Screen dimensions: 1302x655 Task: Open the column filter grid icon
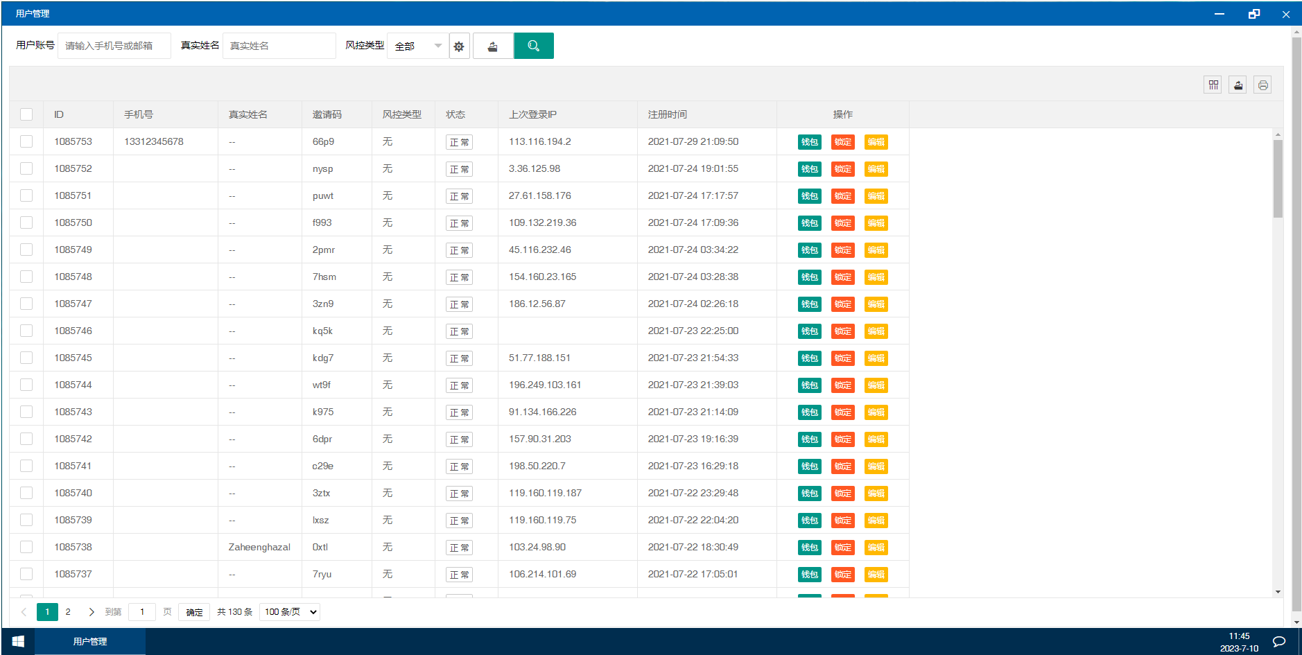(x=1213, y=85)
